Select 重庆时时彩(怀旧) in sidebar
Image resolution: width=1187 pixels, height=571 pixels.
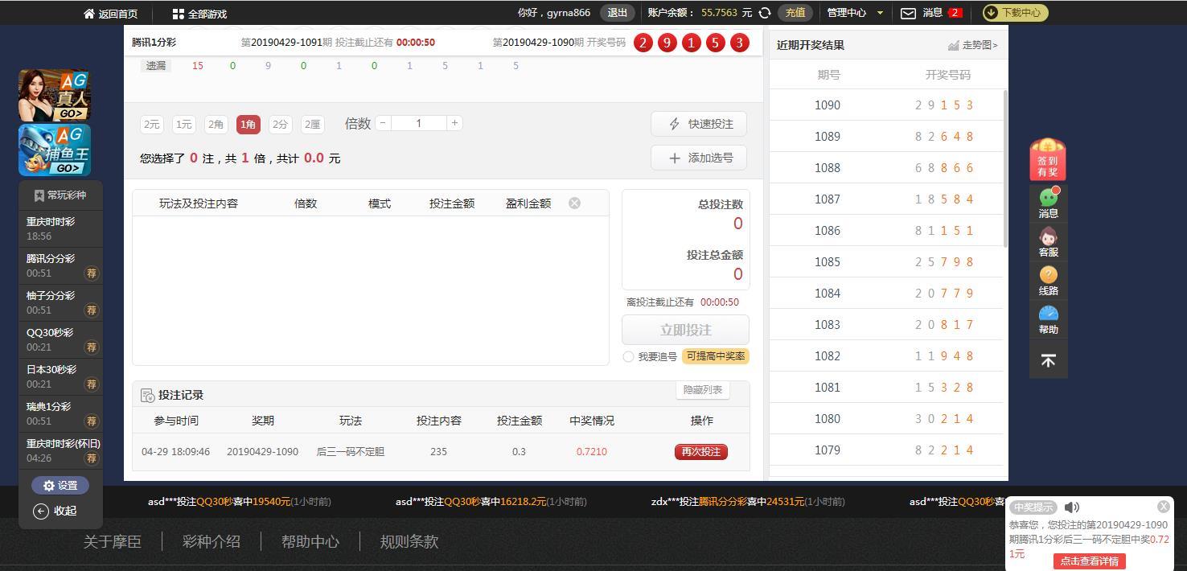click(x=61, y=450)
